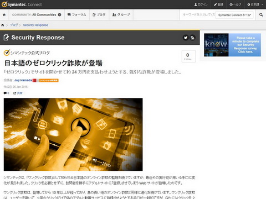Open the ヘルプ help link
This screenshot has width=266, height=199.
tap(236, 4)
